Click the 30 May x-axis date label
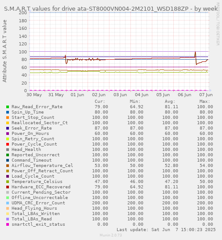Image resolution: width=222 pixels, height=240 pixels. click(x=34, y=95)
